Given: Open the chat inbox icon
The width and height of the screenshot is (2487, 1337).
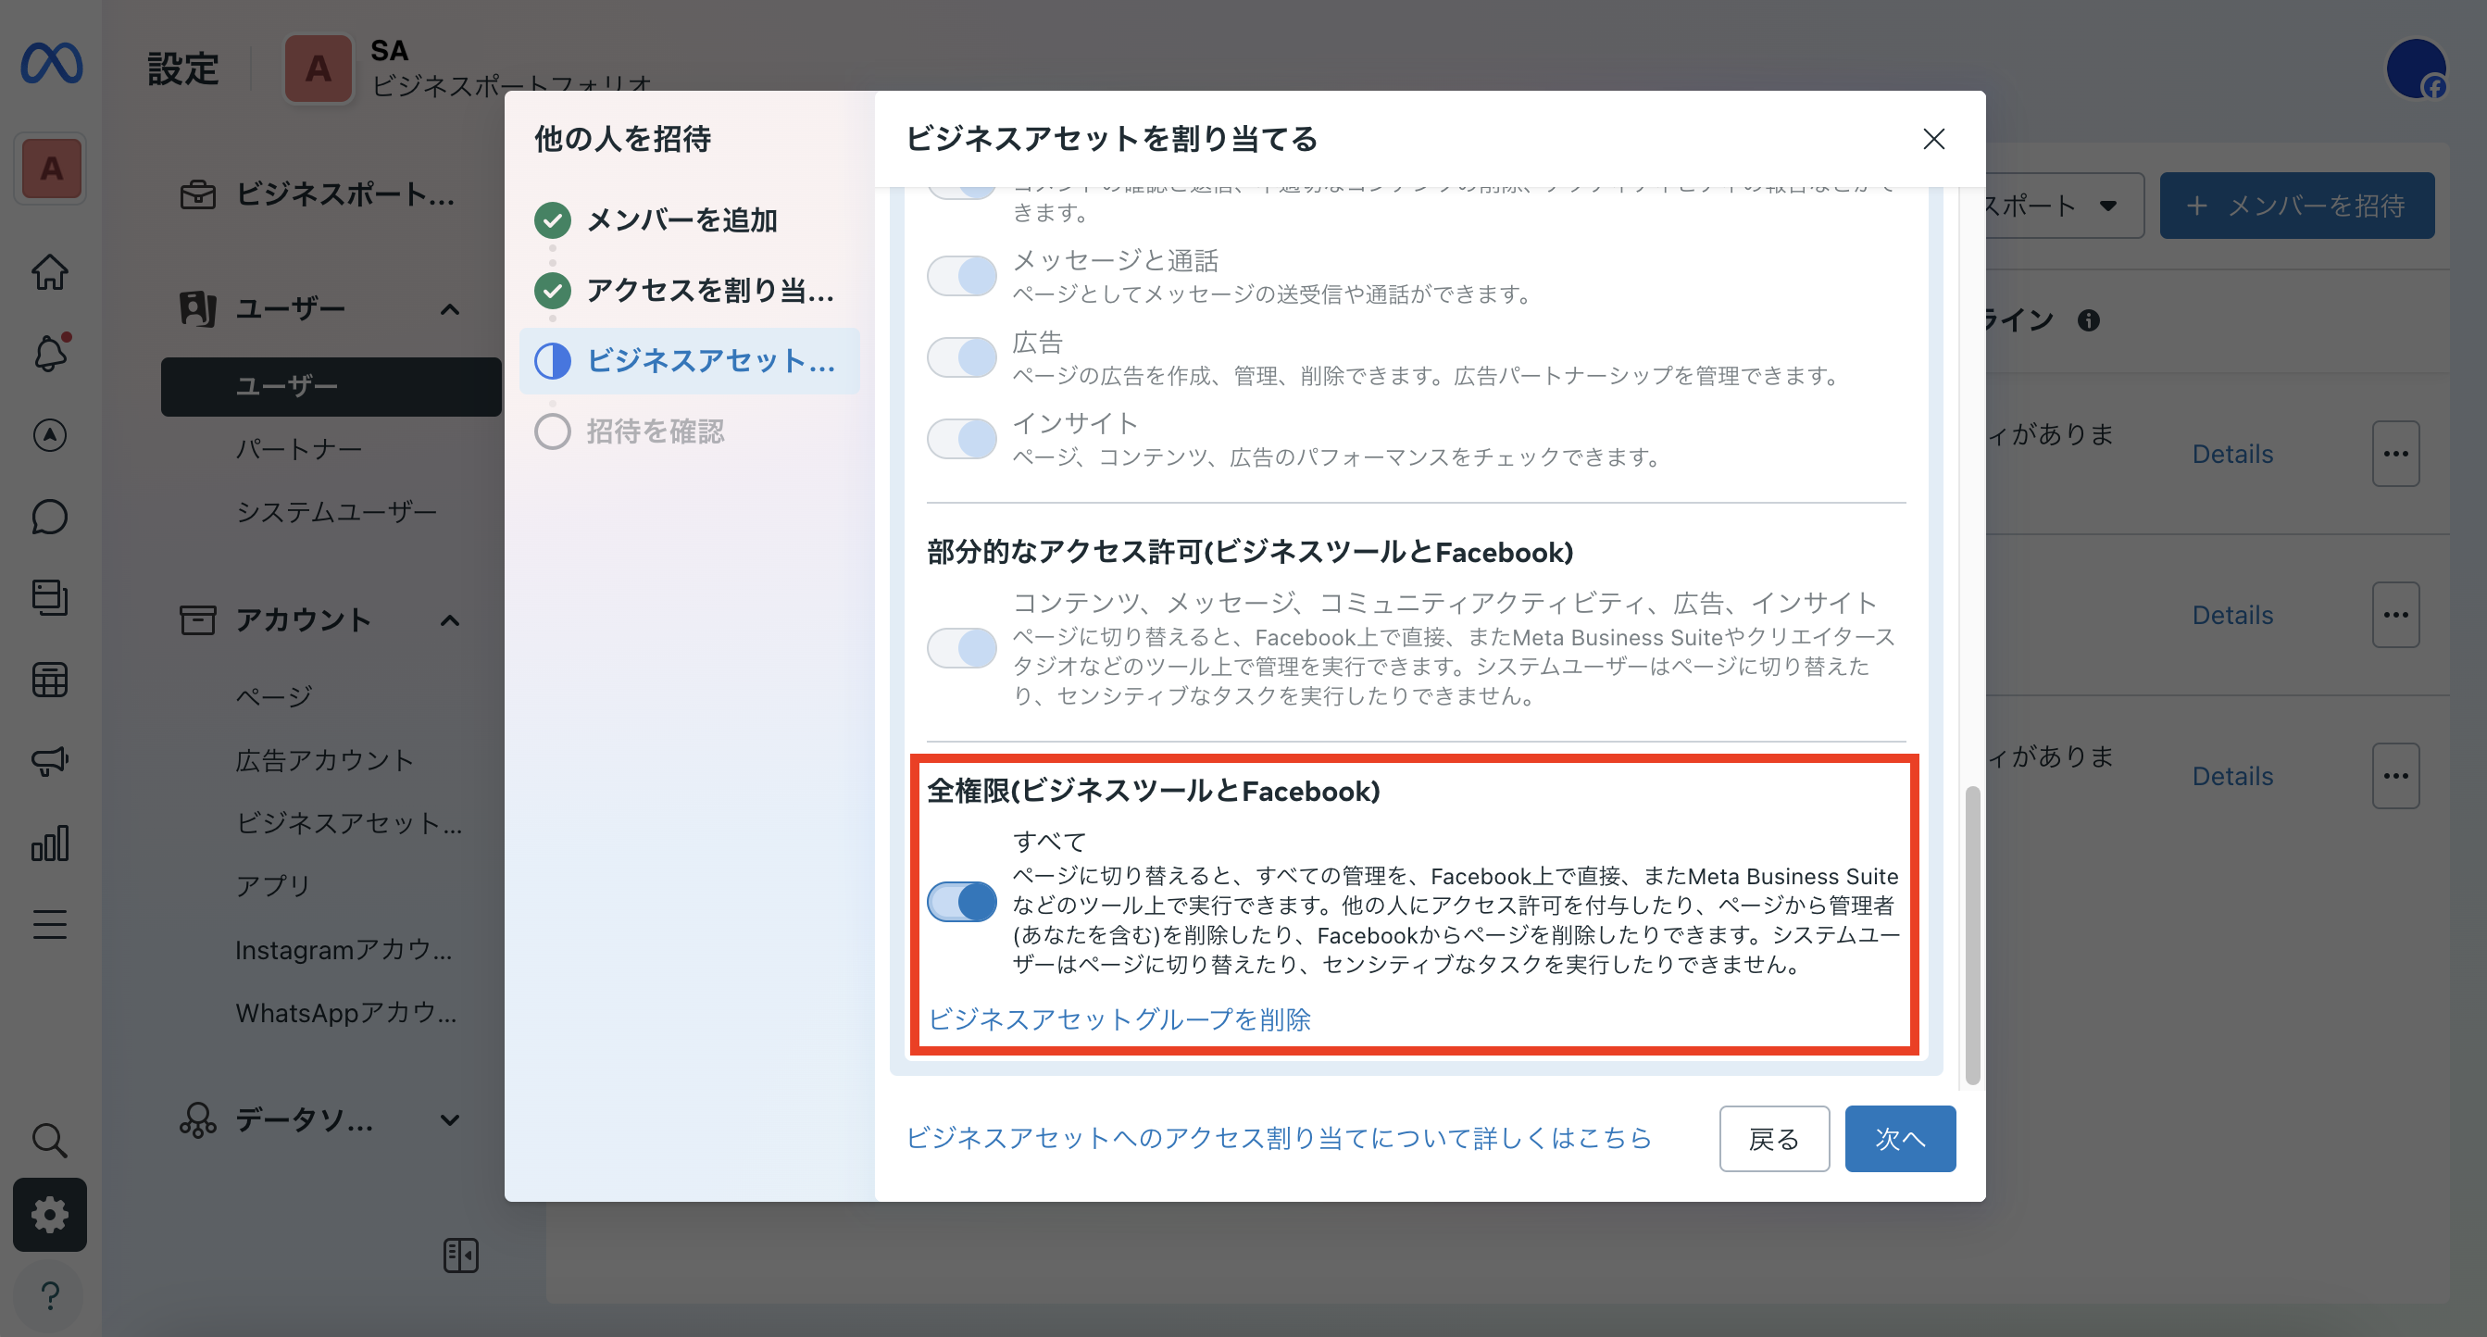Looking at the screenshot, I should [x=49, y=517].
